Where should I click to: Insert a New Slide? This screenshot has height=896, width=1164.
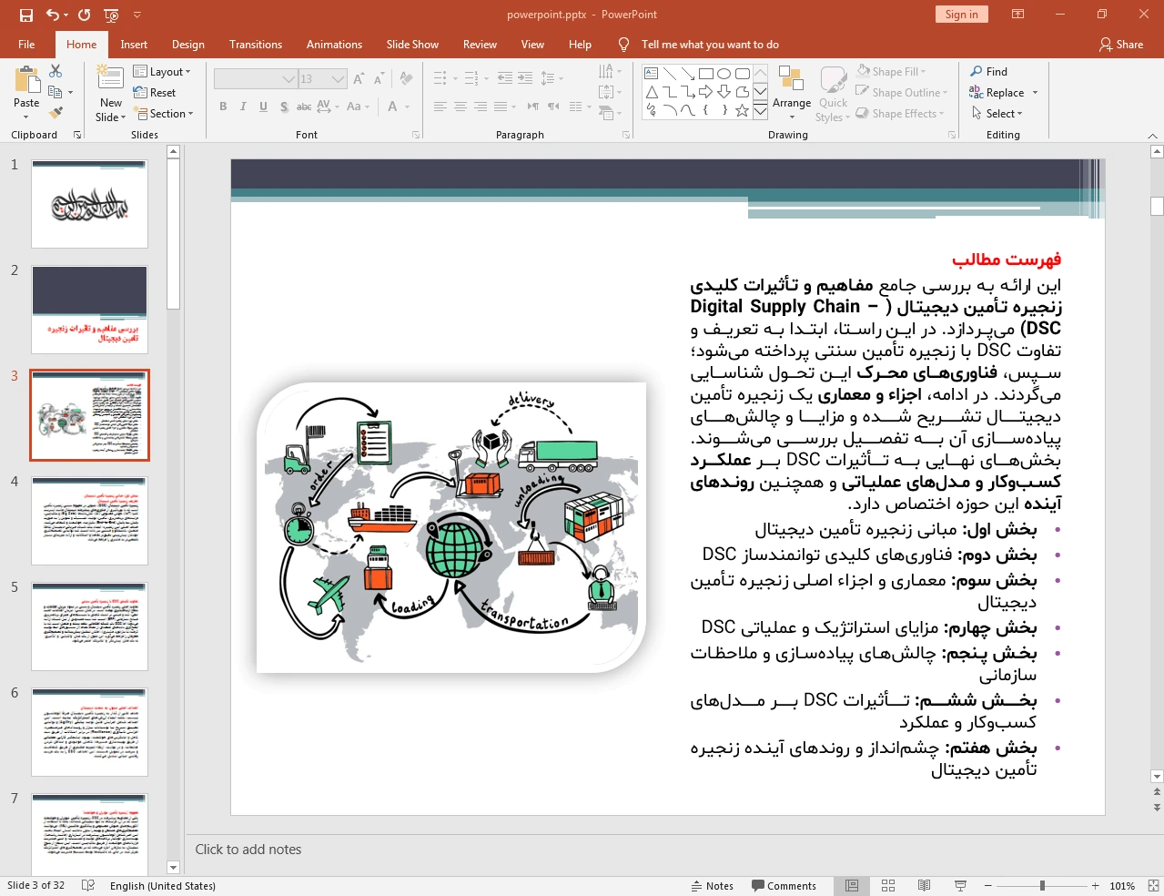[110, 94]
